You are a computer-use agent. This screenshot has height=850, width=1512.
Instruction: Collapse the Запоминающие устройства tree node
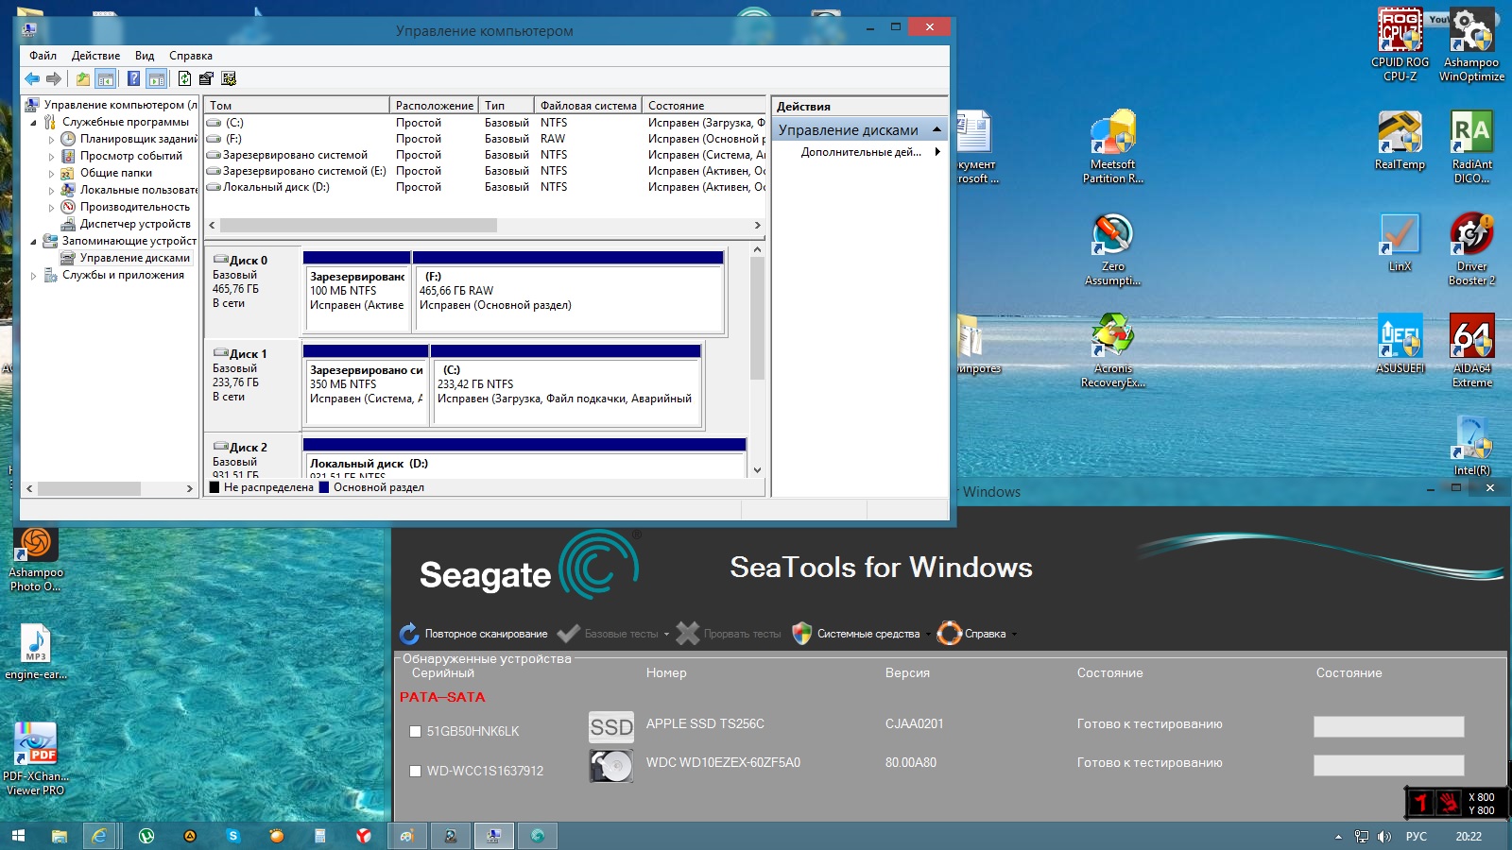34,241
